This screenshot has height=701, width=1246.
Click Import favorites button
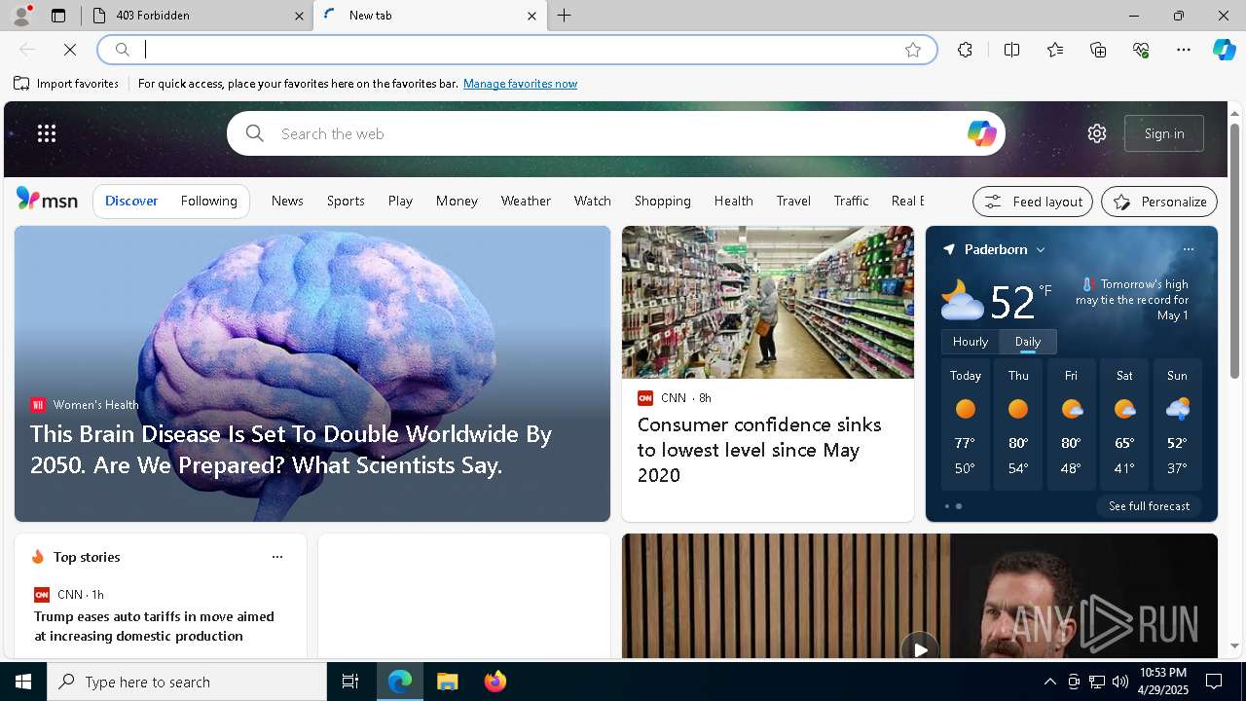66,84
